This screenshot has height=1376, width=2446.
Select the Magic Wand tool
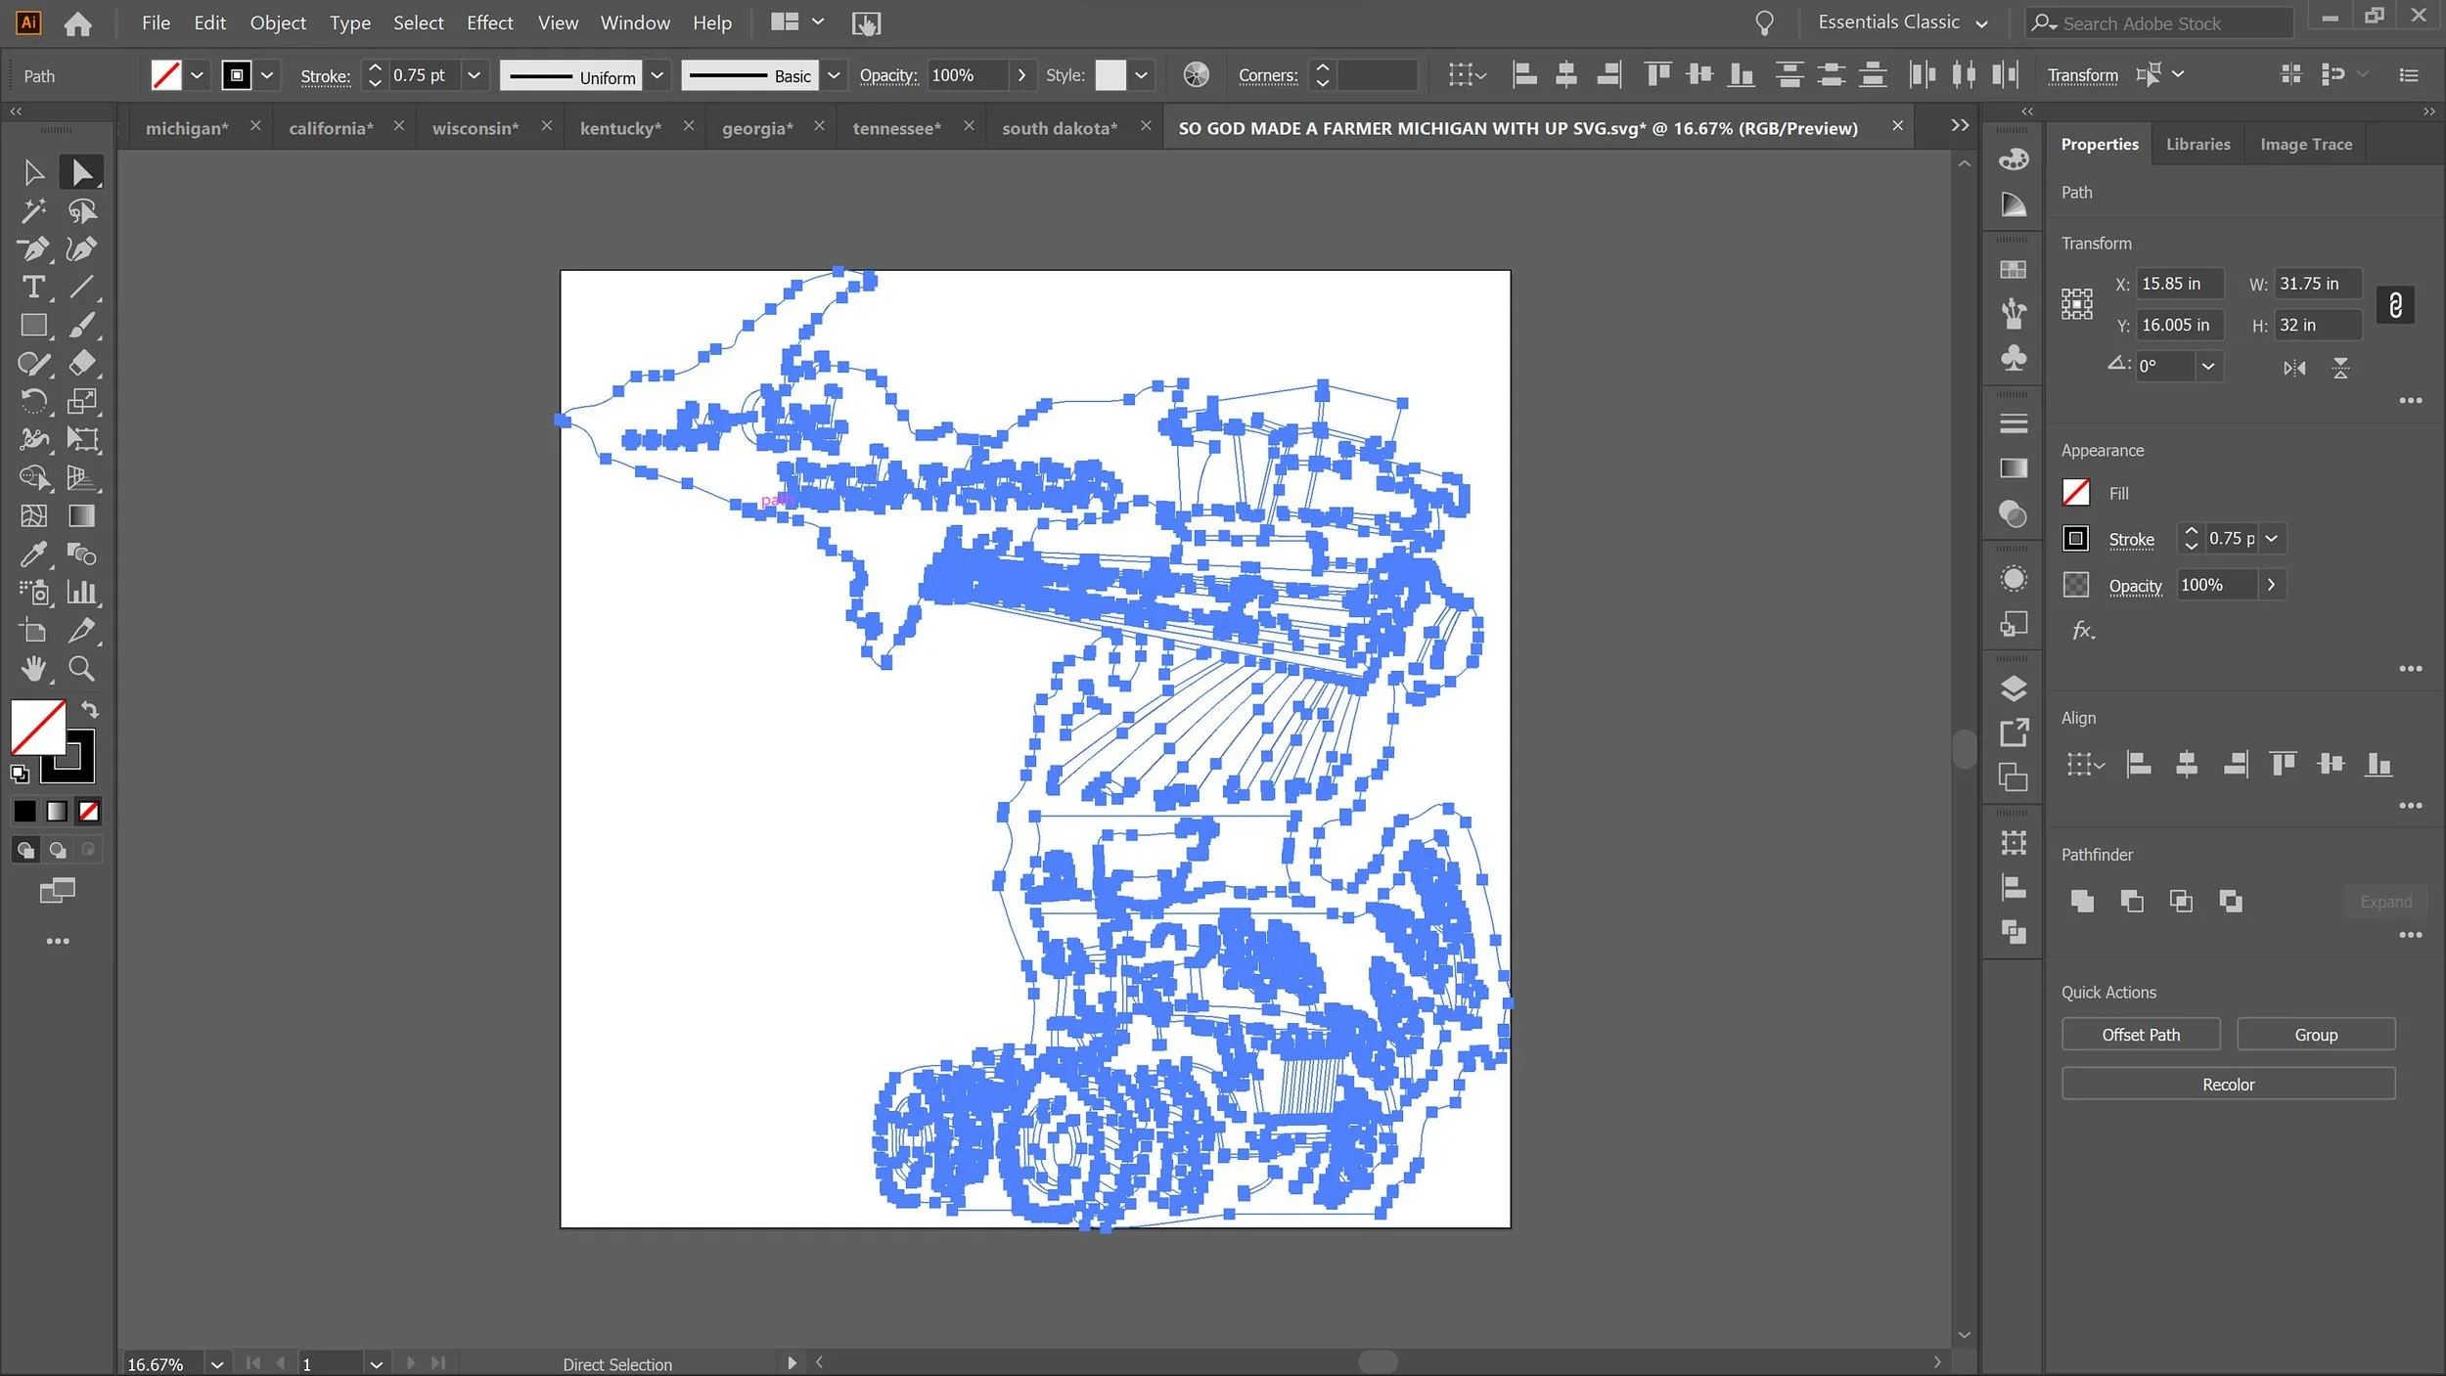(33, 210)
